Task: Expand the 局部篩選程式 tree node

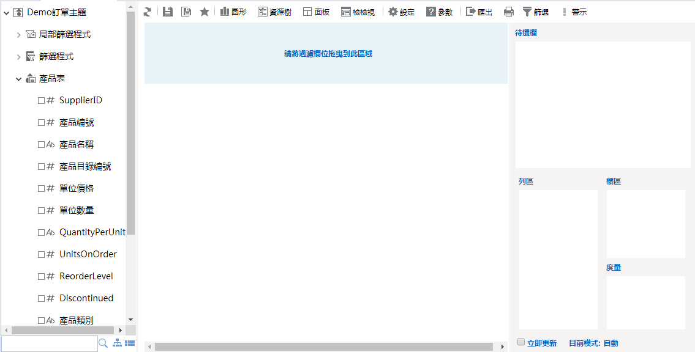Action: (18, 35)
